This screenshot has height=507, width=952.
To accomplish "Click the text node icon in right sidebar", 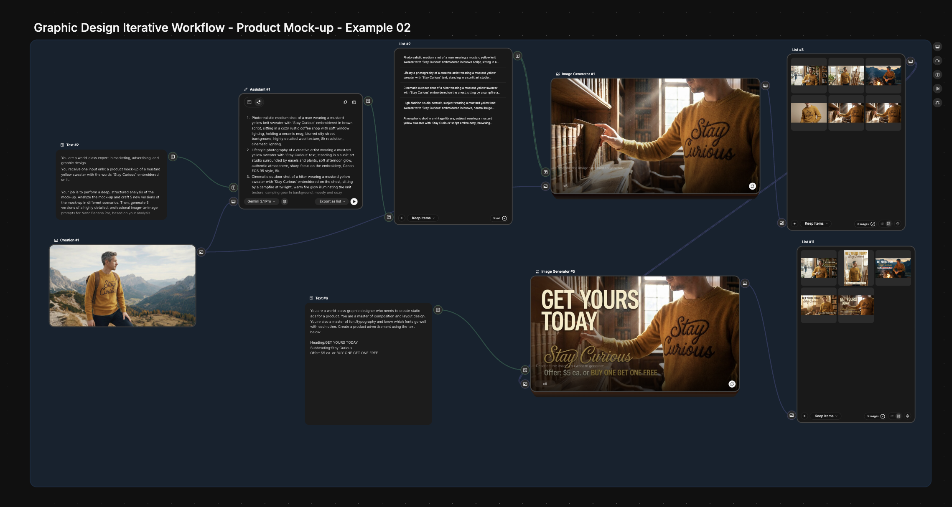I will (x=937, y=75).
